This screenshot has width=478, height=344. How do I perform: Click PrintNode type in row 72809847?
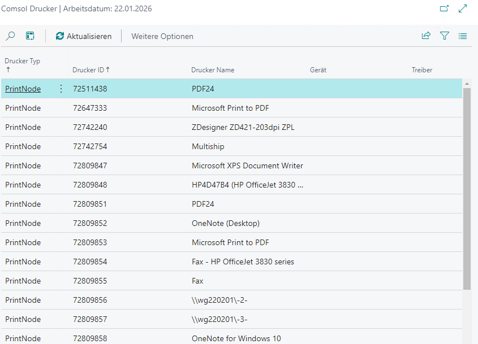pos(23,166)
